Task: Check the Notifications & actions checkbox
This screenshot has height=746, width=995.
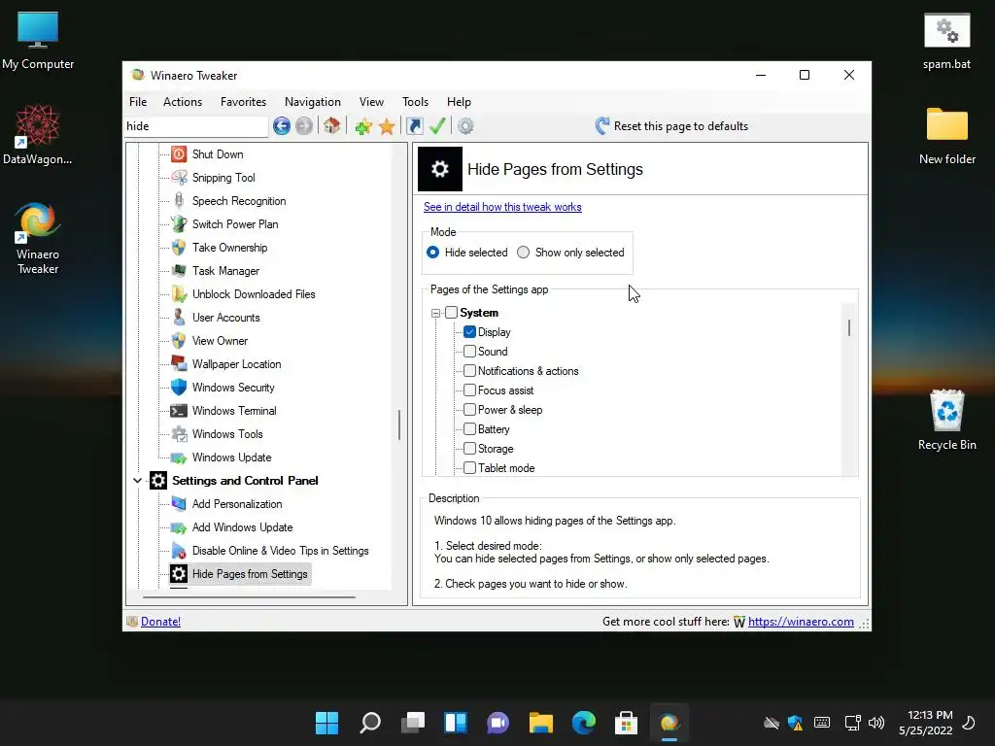Action: [469, 370]
